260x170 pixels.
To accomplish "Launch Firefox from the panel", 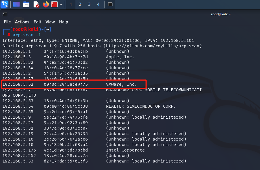I will (x=46, y=4).
